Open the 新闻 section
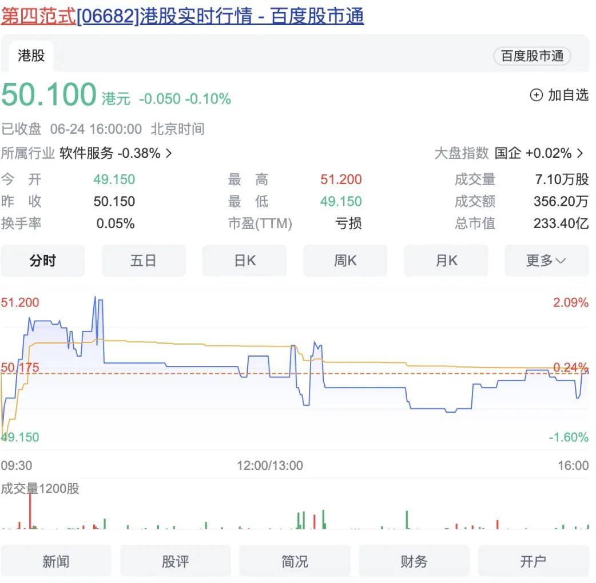This screenshot has width=596, height=583. pos(56,561)
